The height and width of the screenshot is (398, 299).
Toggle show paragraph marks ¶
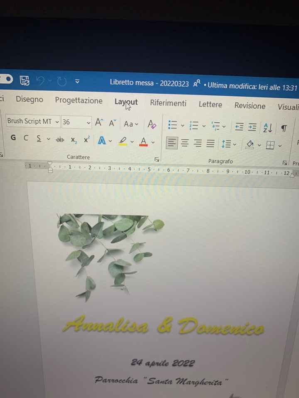click(284, 129)
